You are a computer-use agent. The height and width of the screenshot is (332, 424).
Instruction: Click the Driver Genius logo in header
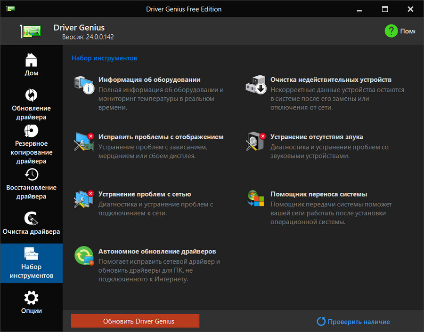click(x=31, y=32)
